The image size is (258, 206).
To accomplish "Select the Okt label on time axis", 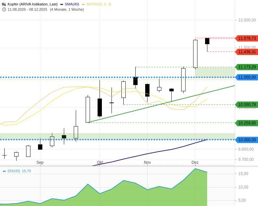I will click(x=100, y=162).
